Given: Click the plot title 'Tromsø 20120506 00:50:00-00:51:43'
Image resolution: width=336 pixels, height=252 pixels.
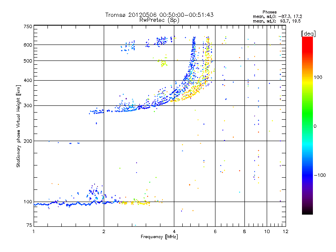Looking at the screenshot, I should 159,15.
